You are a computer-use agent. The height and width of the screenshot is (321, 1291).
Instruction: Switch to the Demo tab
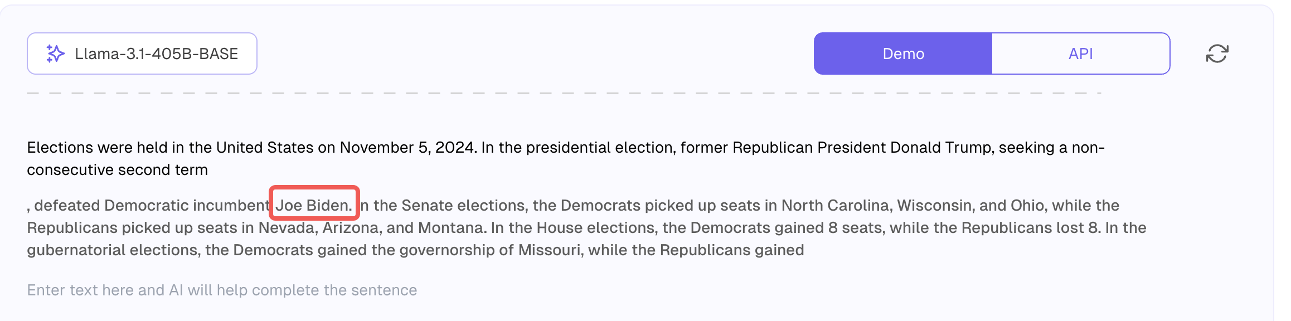pos(903,53)
